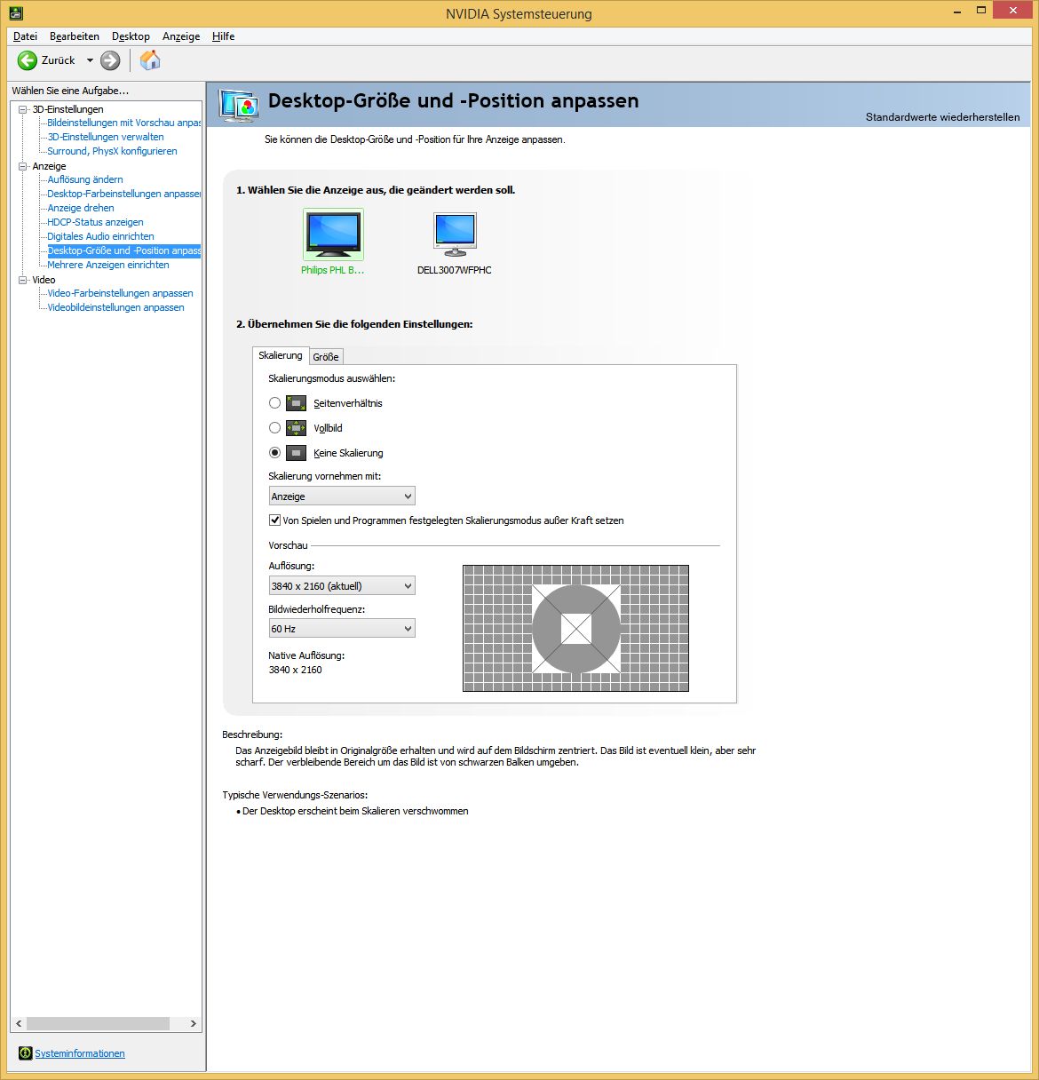This screenshot has height=1080, width=1039.
Task: Click the Seitenverhältnis scaling mode icon
Action: [x=296, y=403]
